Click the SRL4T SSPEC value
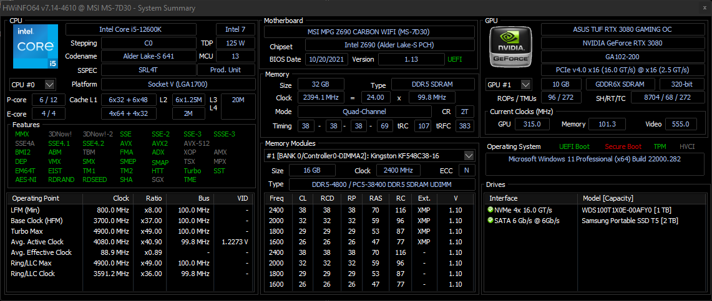Screen dimensions: 712x301 [149, 70]
